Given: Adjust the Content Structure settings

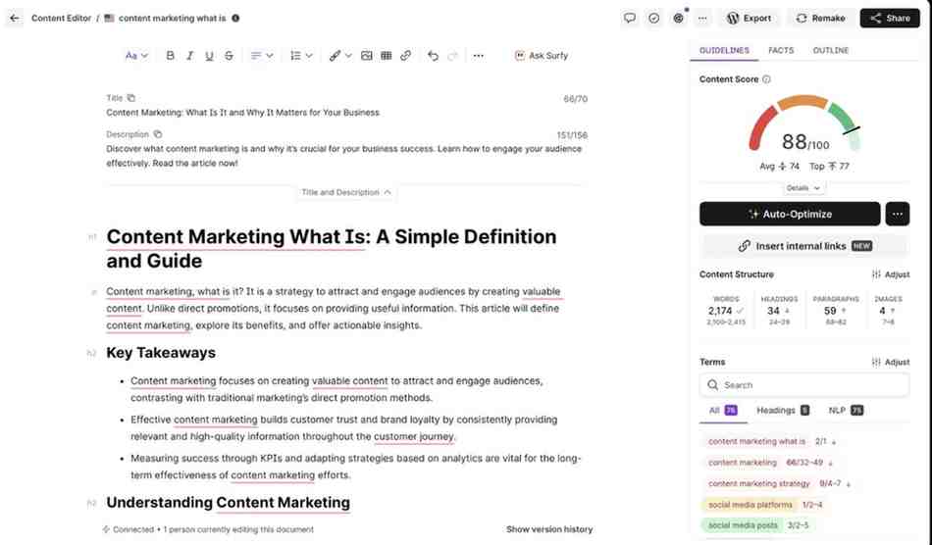Looking at the screenshot, I should pos(891,274).
